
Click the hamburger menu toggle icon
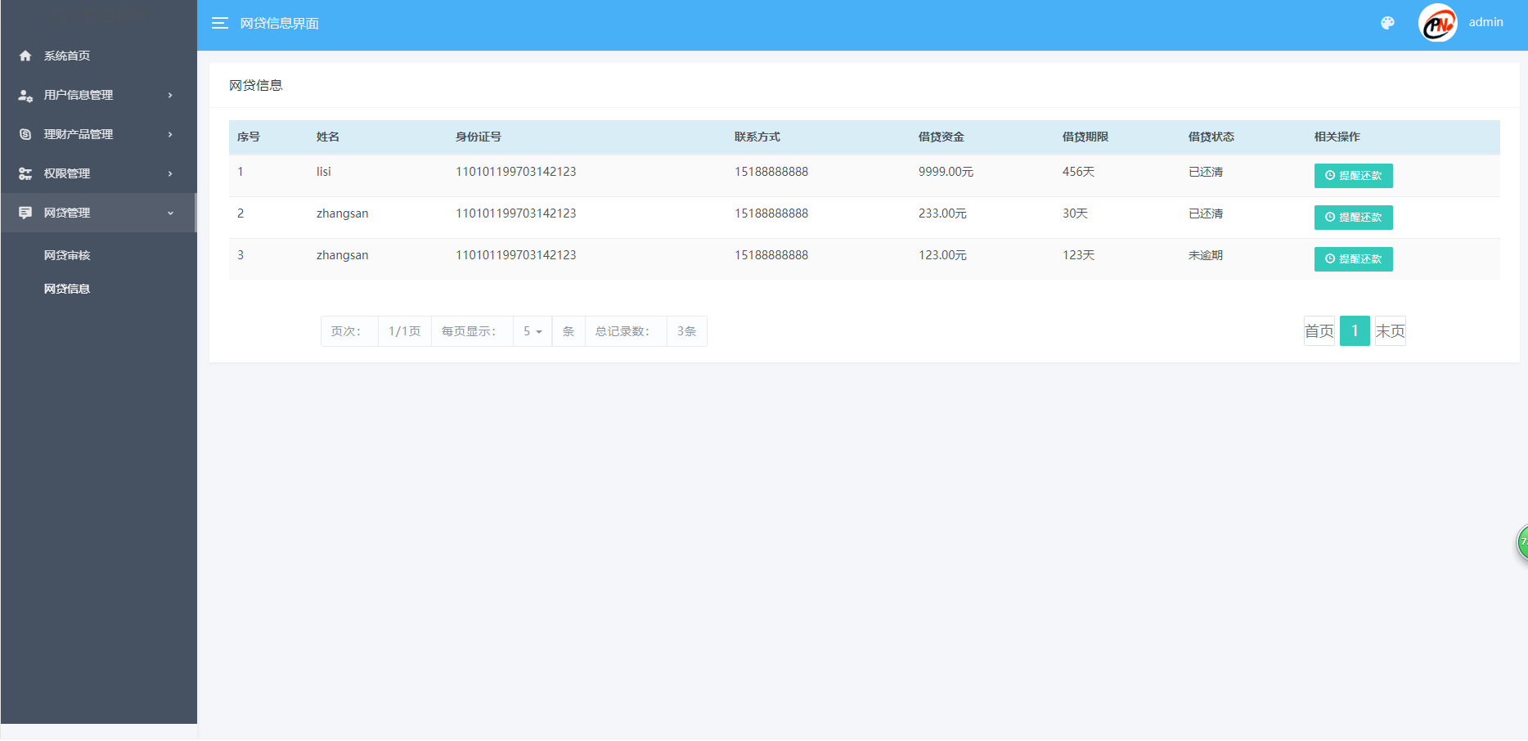[219, 23]
